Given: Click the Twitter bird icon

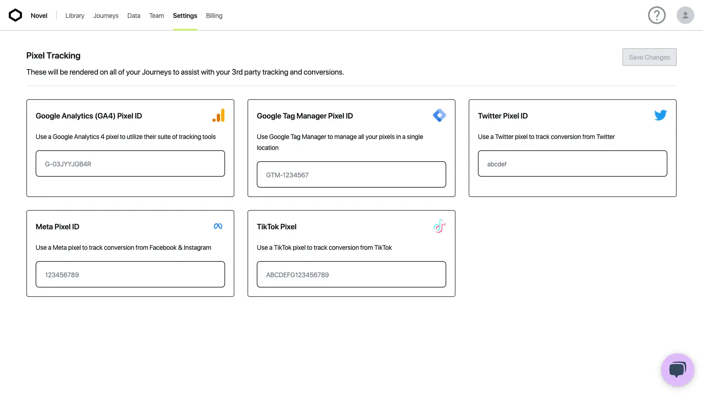Looking at the screenshot, I should tap(661, 116).
